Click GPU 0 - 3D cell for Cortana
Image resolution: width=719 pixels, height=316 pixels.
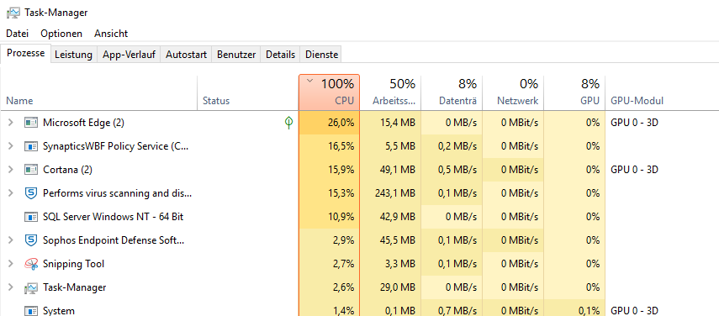[635, 170]
